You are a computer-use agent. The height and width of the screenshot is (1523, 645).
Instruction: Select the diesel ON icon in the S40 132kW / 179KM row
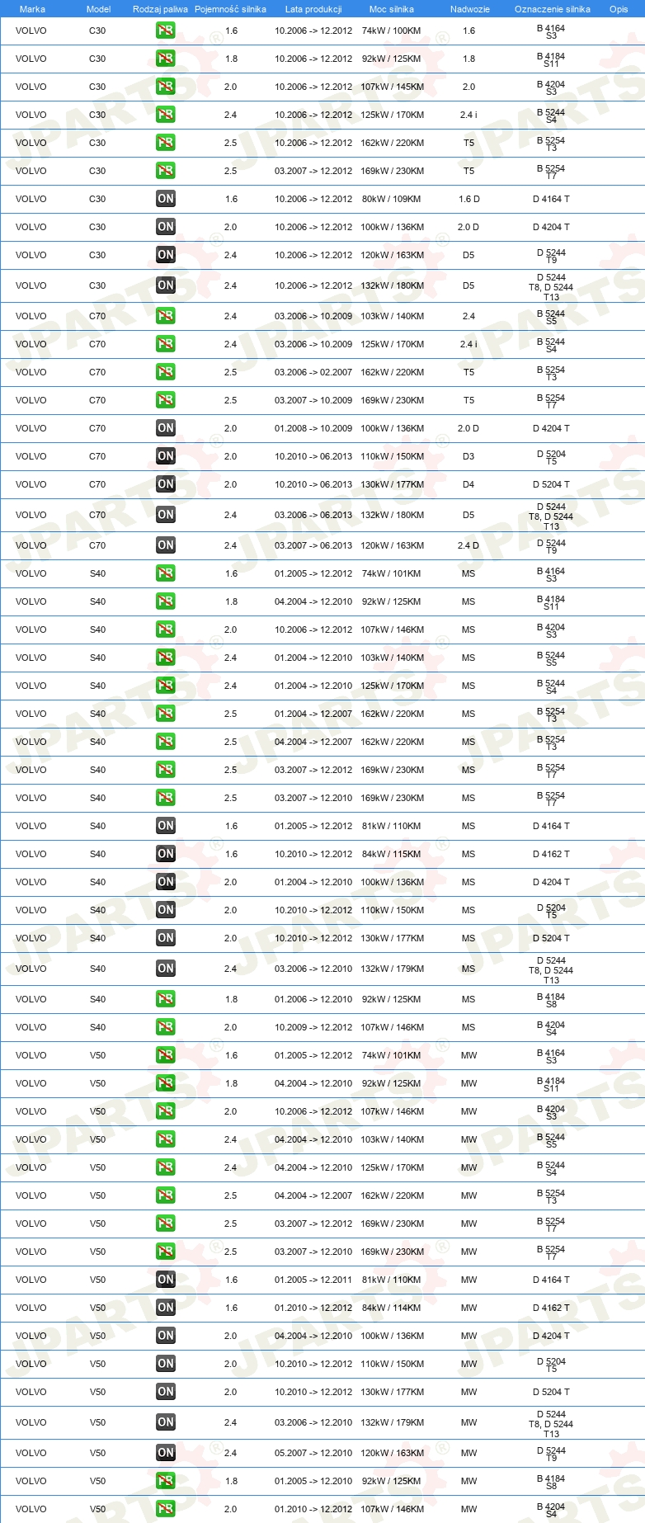point(166,969)
